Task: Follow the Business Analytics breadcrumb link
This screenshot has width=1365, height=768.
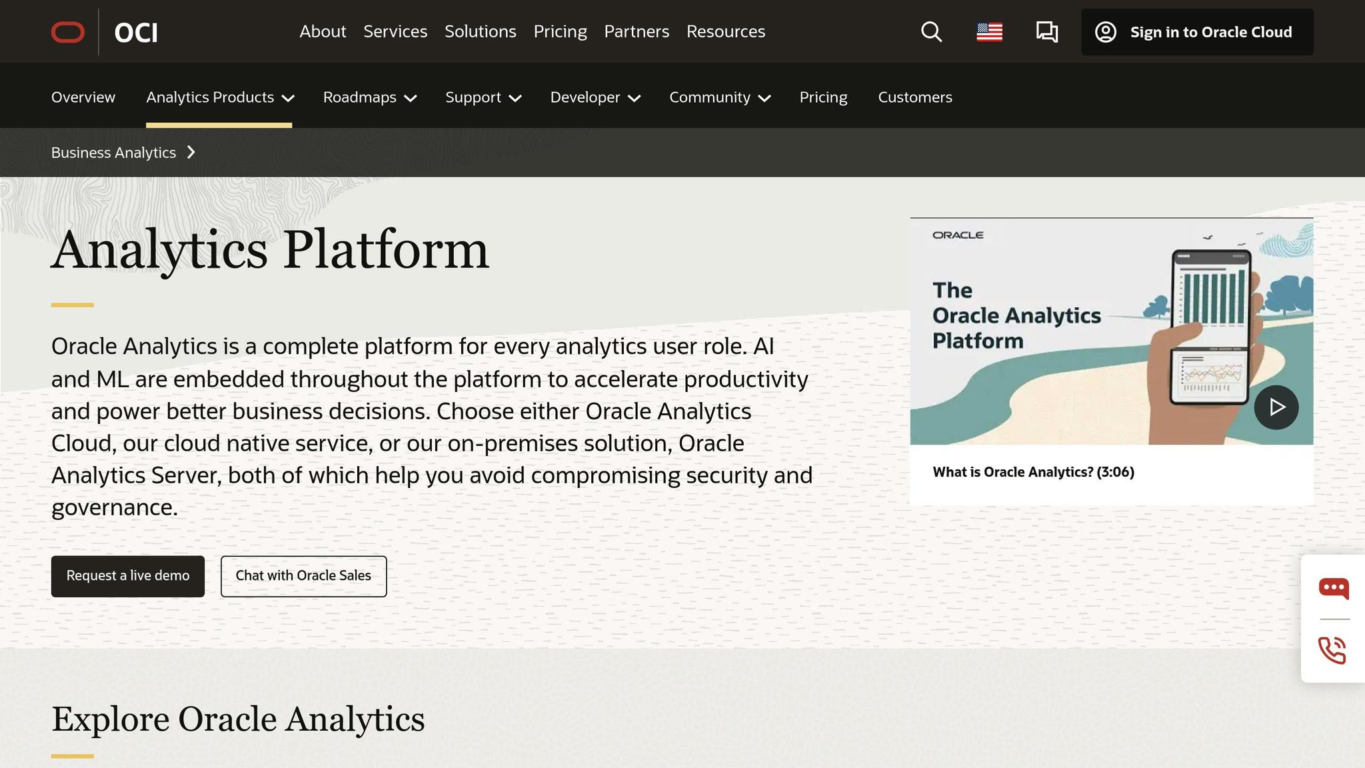Action: point(112,152)
